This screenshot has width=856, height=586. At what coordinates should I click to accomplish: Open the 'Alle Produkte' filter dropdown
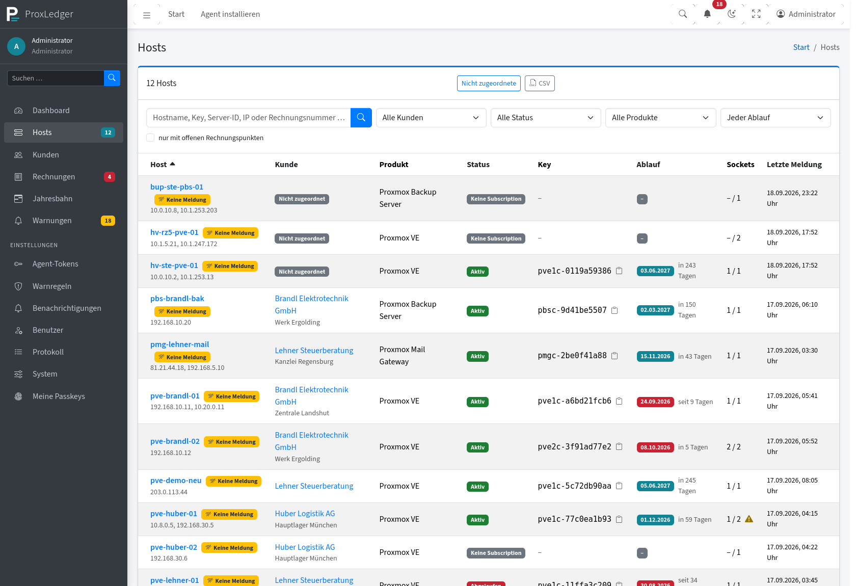[660, 118]
